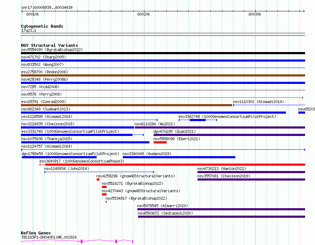
Task: Open esv3331748 1000GenomesConsortiumPilotProject label
Action: click(70, 131)
